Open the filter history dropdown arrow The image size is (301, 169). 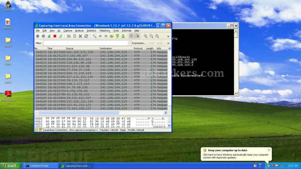coord(129,43)
